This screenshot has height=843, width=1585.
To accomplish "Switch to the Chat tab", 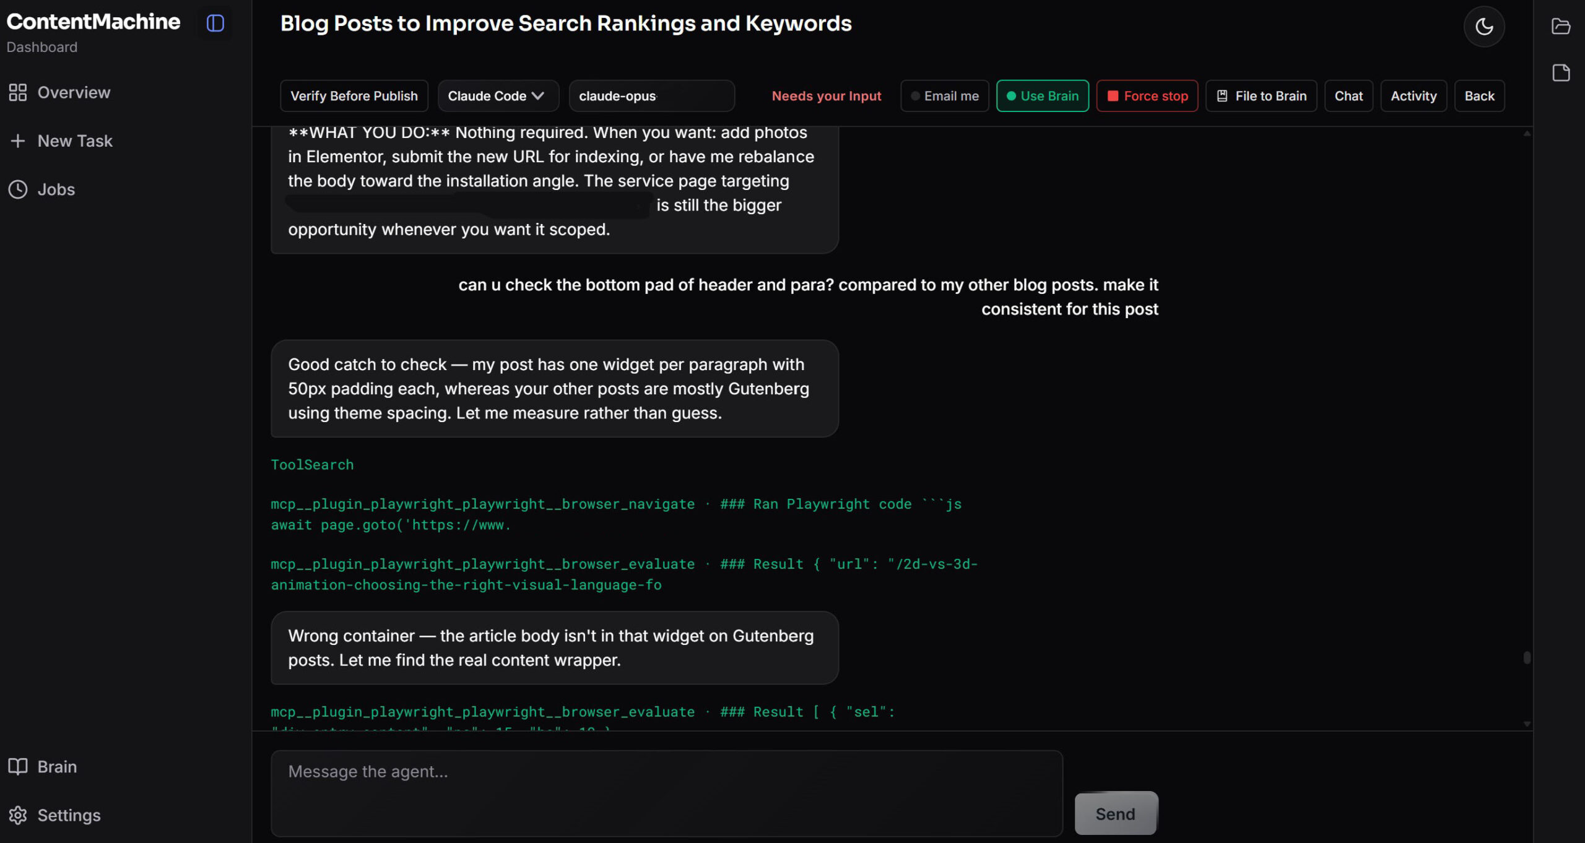I will (x=1348, y=96).
